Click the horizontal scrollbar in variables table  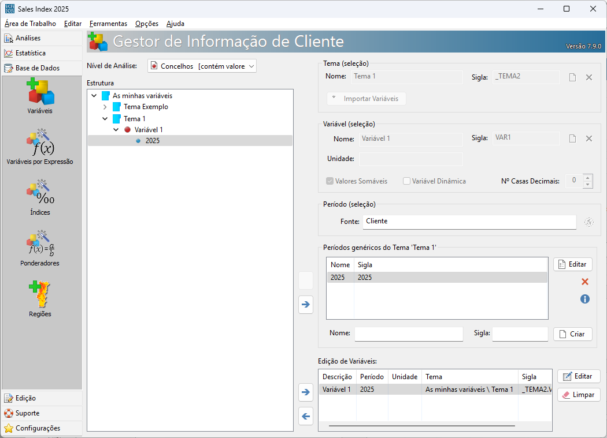click(421, 426)
